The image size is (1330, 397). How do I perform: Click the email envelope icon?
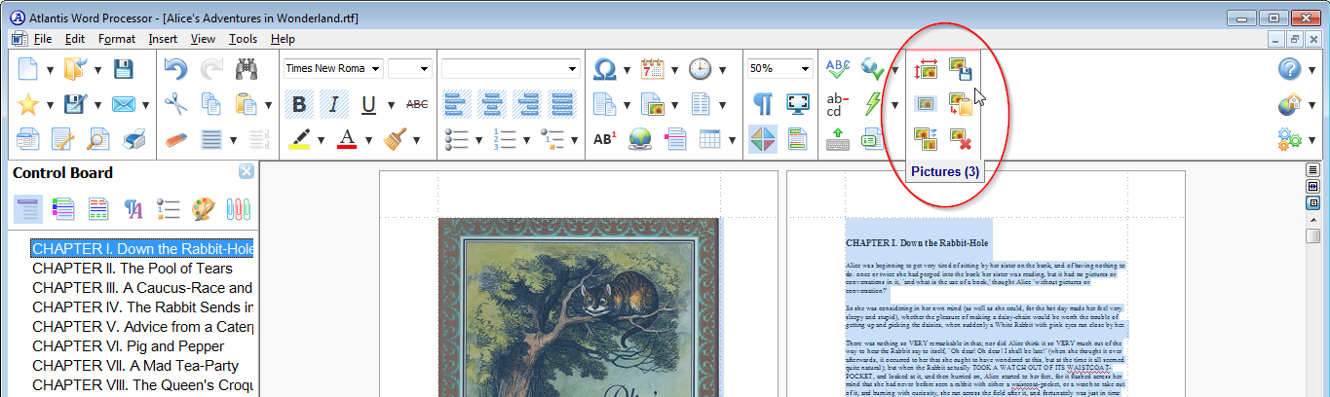tap(124, 104)
